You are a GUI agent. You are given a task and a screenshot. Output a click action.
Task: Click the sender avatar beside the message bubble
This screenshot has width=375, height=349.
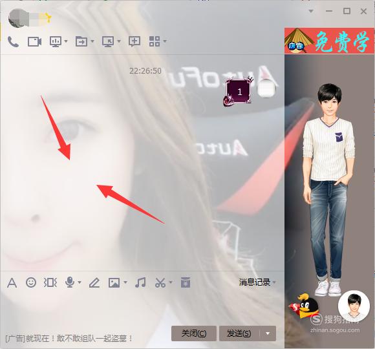pyautogui.click(x=266, y=89)
